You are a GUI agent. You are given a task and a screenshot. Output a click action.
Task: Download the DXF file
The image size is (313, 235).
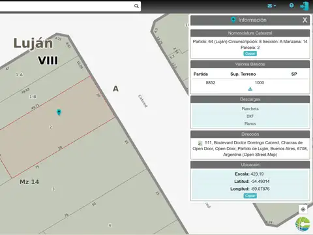[250, 116]
